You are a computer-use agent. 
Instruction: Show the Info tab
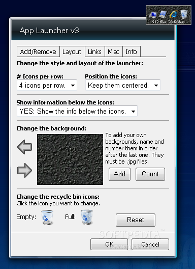click(132, 51)
